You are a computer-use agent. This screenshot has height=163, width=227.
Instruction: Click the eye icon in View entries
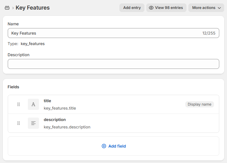pos(151,8)
